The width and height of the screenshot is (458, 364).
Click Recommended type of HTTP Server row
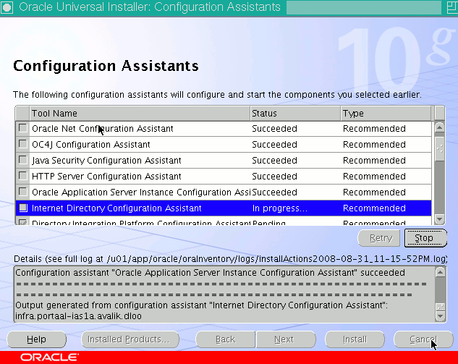point(386,176)
